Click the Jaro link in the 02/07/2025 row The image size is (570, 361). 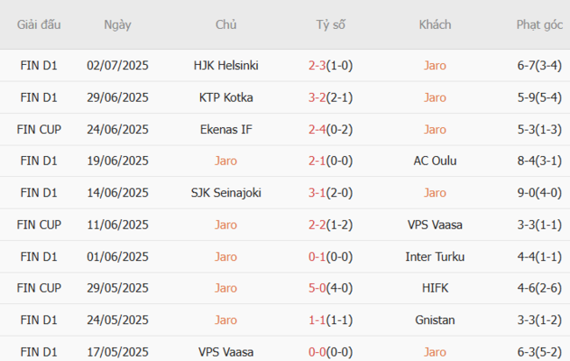[434, 65]
